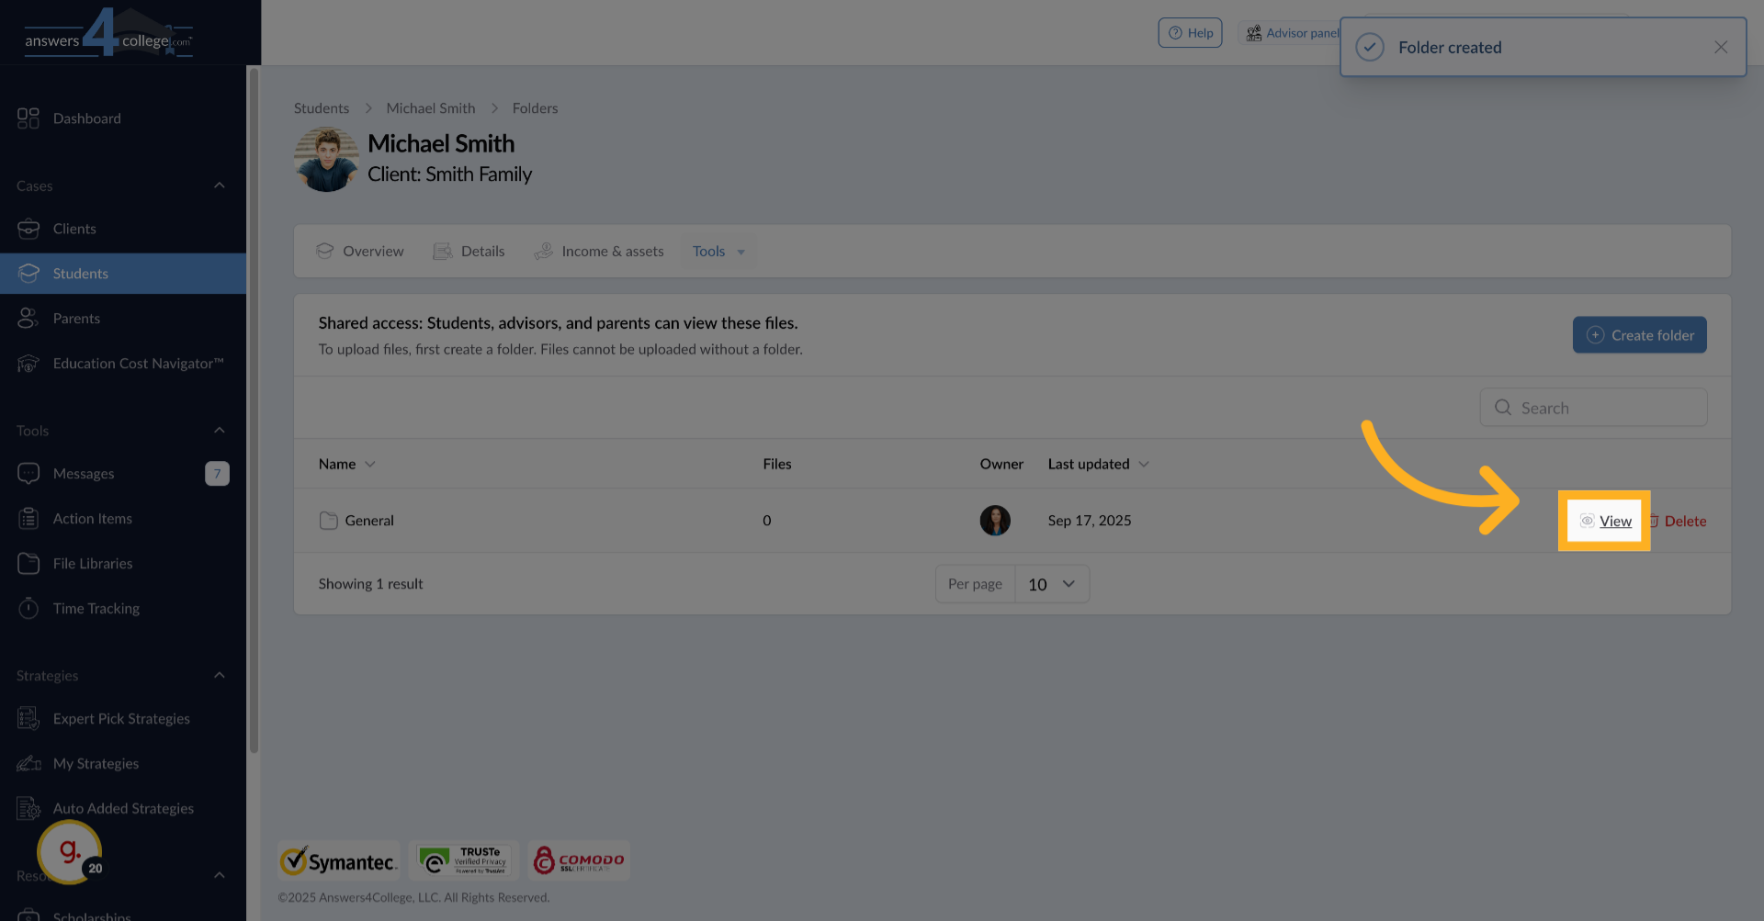View the General folder
The image size is (1764, 921).
1614,522
